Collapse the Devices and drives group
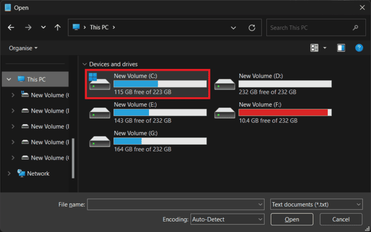 [84, 64]
